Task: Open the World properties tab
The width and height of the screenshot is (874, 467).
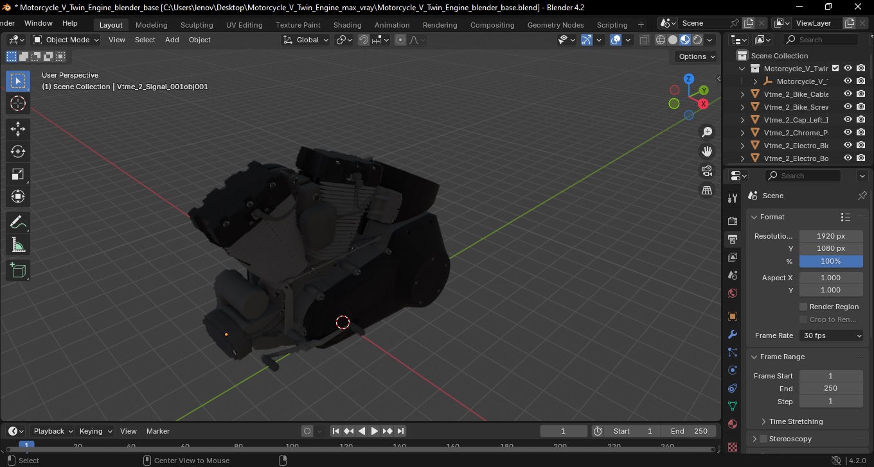Action: click(x=733, y=293)
